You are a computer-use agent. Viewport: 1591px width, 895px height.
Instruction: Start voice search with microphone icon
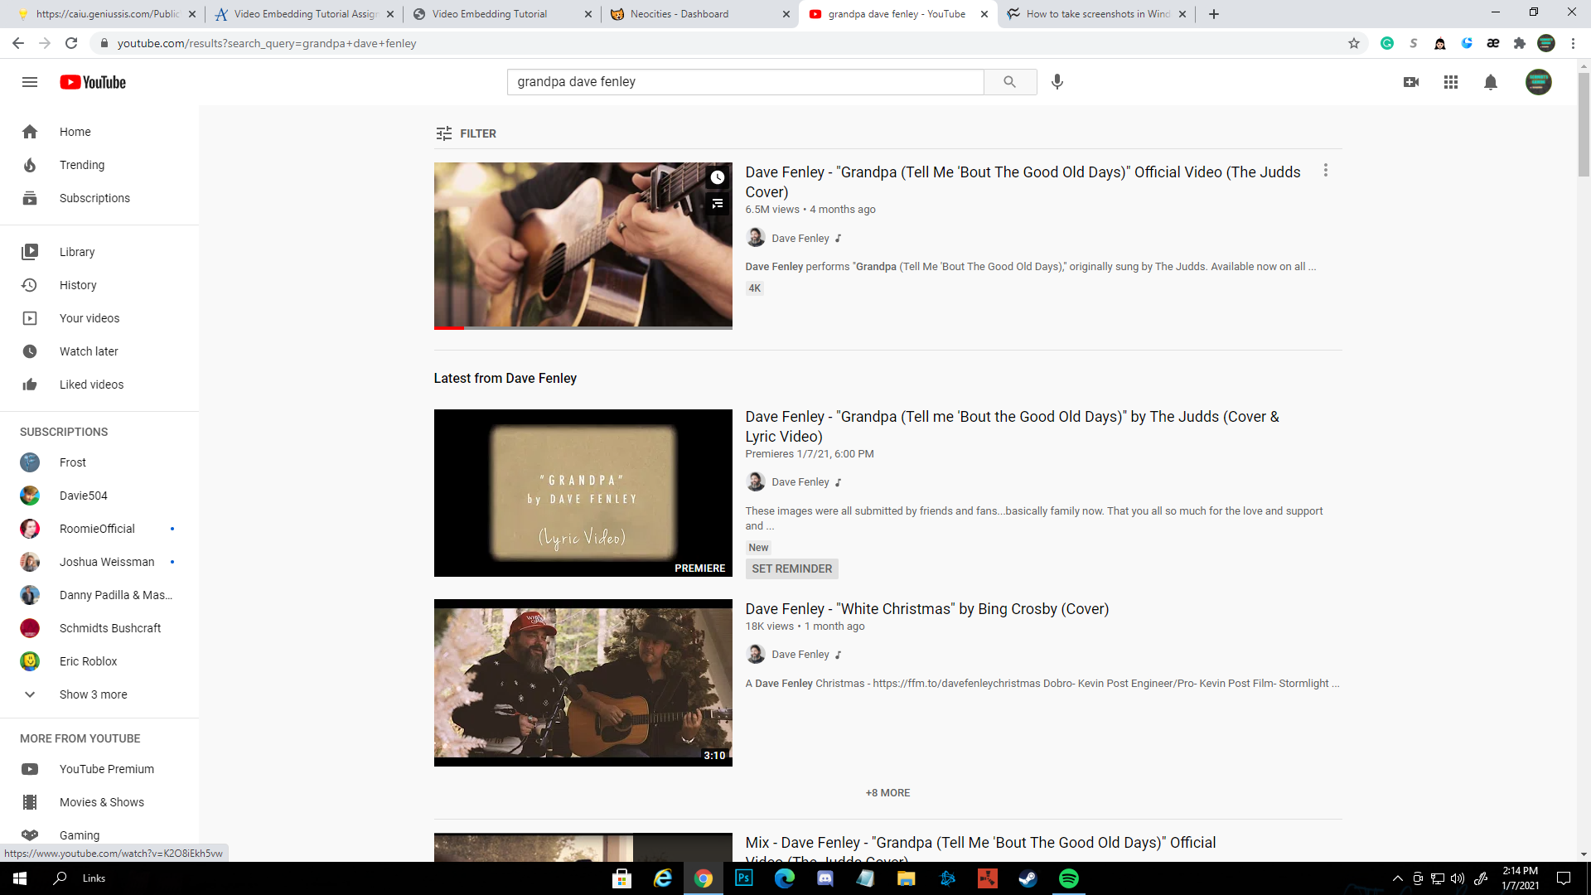pos(1057,81)
